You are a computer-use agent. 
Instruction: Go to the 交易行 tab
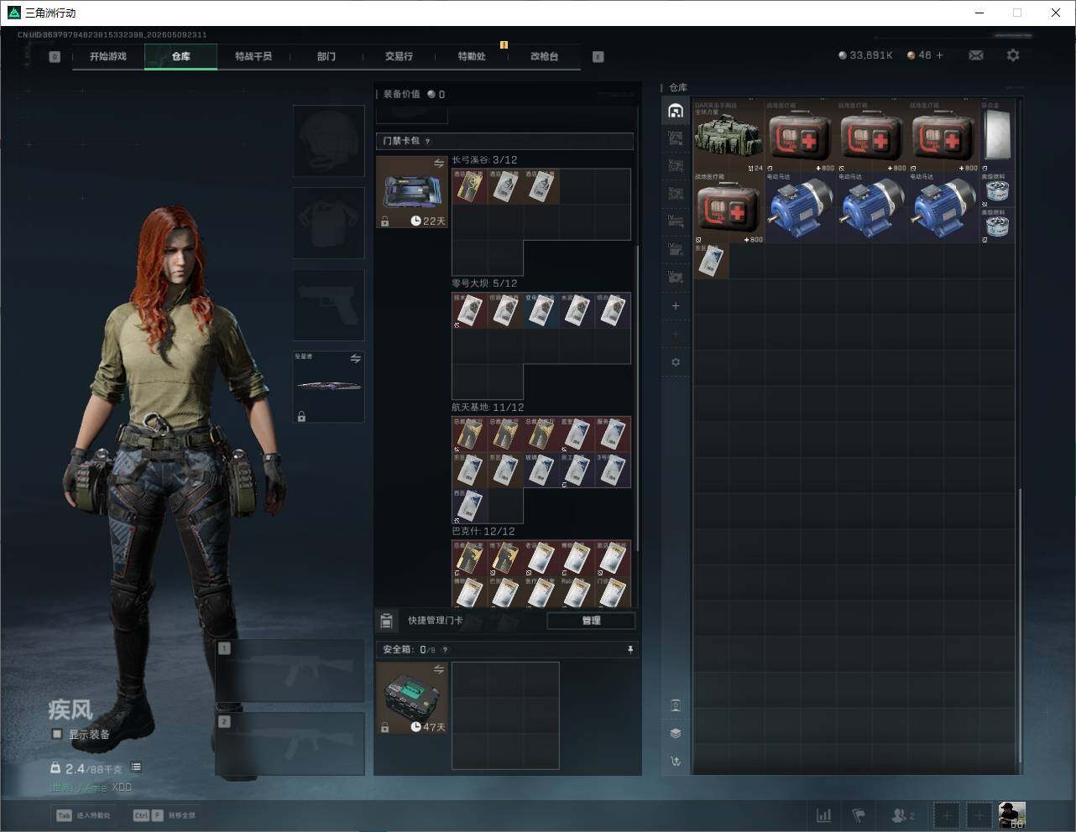tap(399, 56)
